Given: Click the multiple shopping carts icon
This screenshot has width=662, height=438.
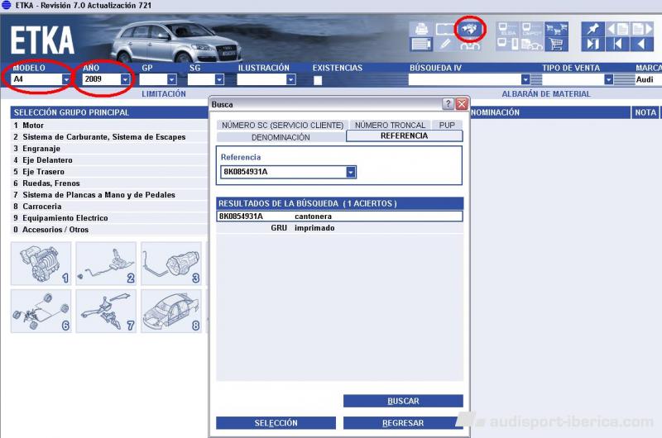Looking at the screenshot, I should (x=556, y=29).
